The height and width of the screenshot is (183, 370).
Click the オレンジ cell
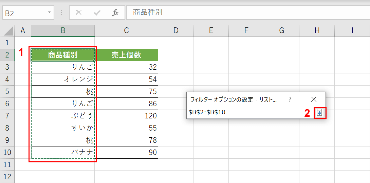pos(63,79)
